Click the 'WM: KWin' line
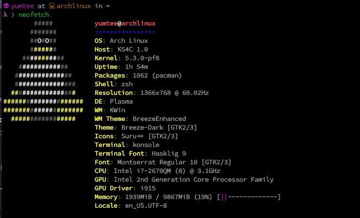The width and height of the screenshot is (360, 218). (x=110, y=111)
